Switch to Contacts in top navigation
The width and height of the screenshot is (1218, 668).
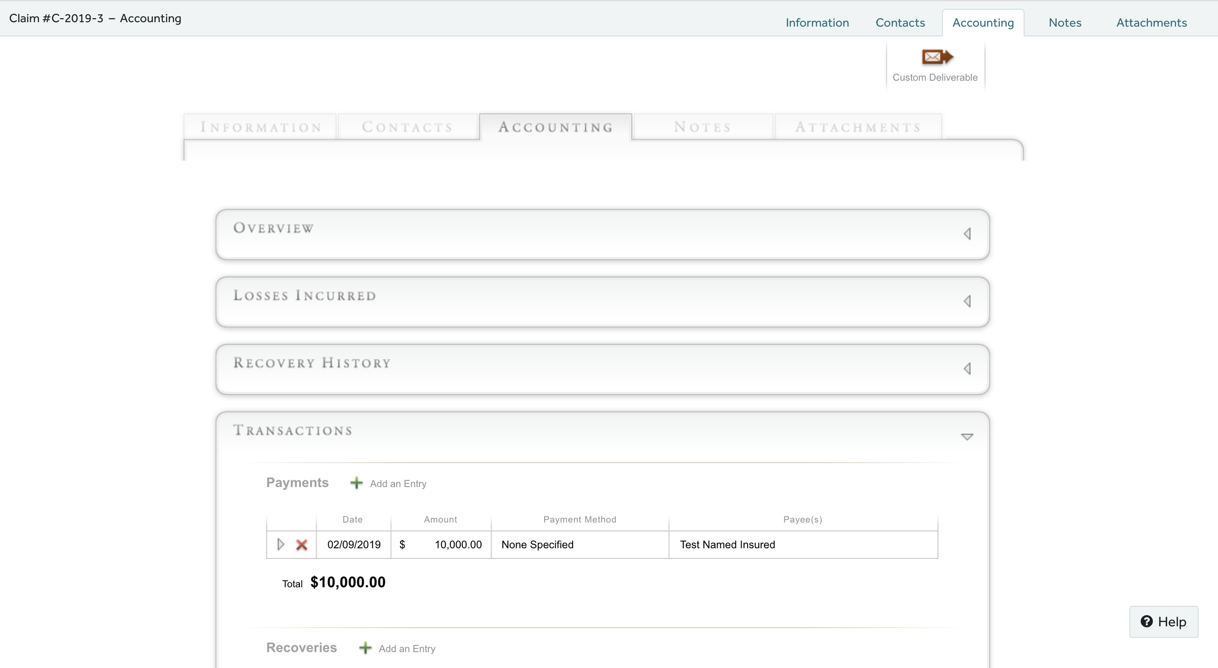click(x=900, y=23)
